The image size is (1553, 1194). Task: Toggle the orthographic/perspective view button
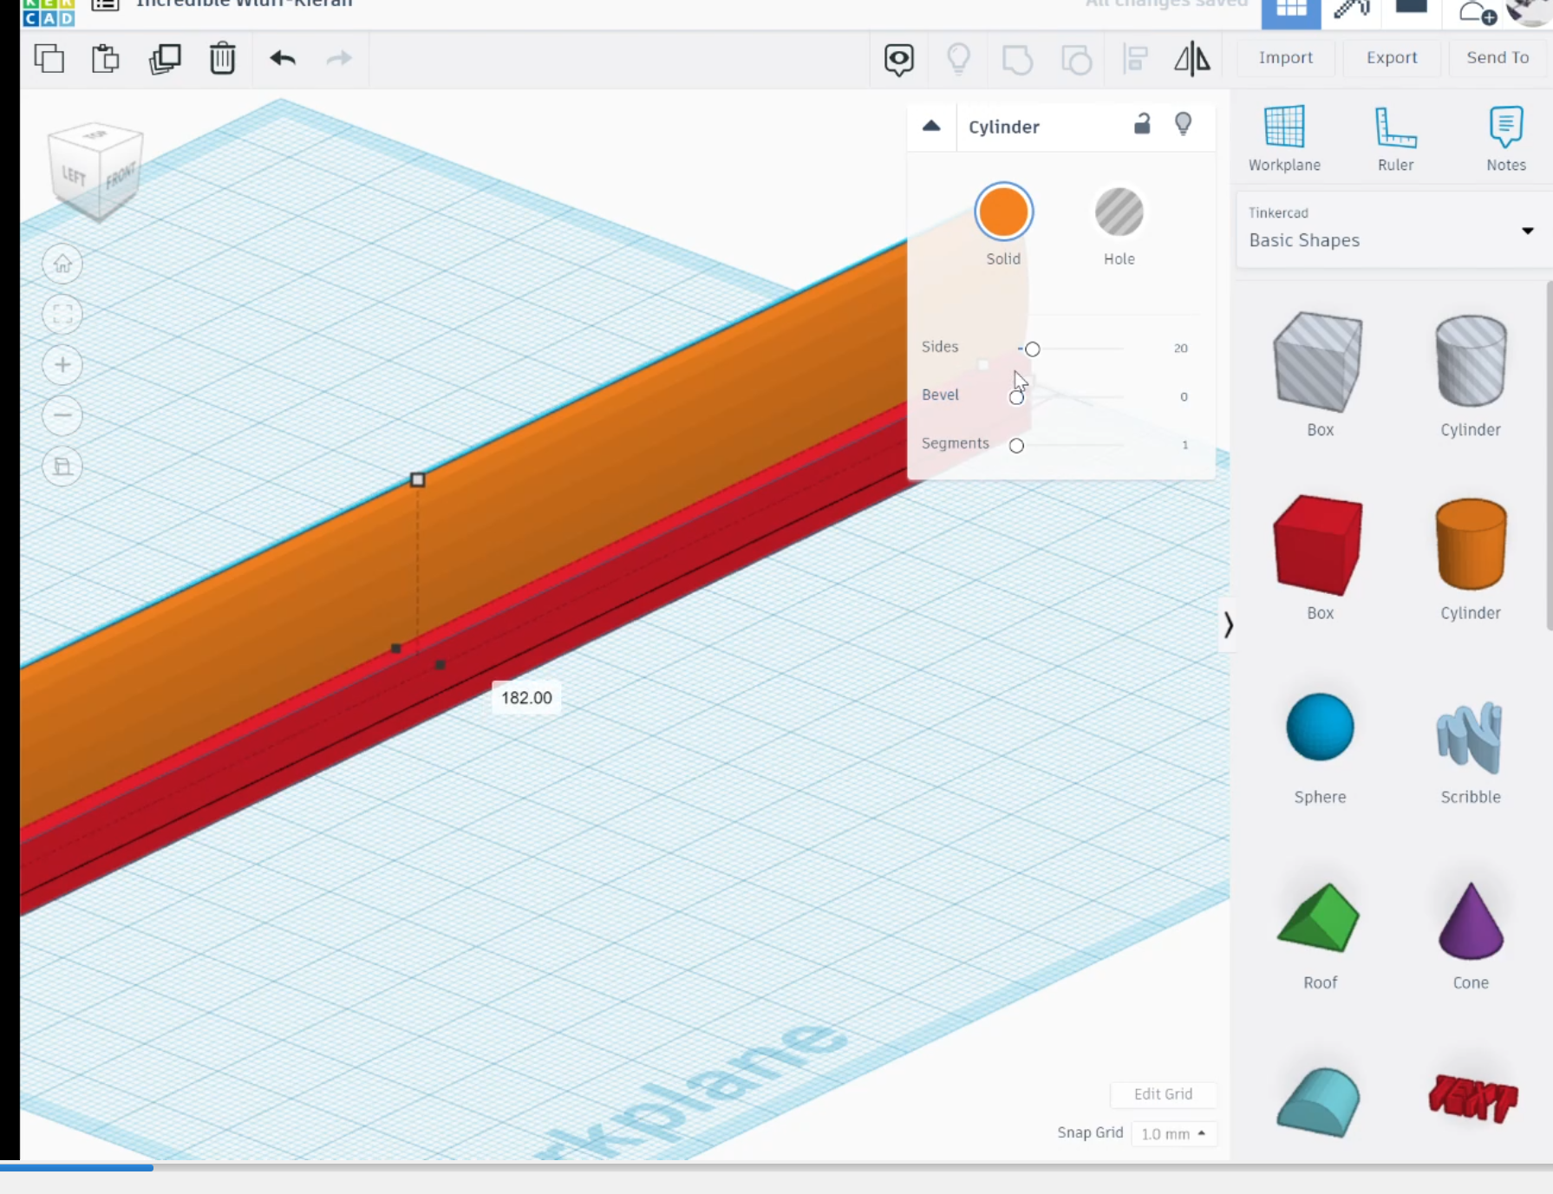tap(62, 467)
